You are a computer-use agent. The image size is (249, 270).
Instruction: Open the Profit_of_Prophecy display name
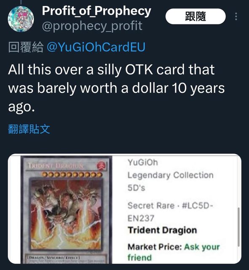pos(96,11)
